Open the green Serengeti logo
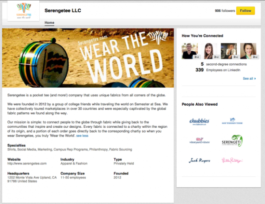This screenshot has width=265, height=204. (232, 141)
